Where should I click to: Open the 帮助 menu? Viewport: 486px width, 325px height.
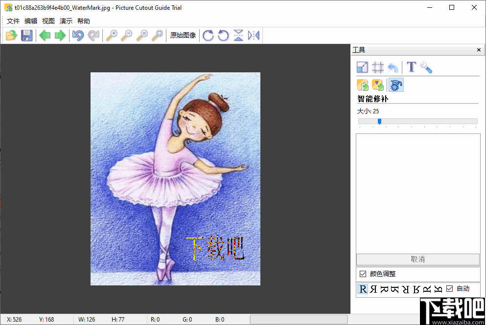click(84, 21)
